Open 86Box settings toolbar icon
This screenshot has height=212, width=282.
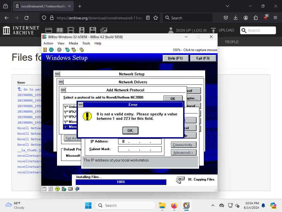tap(82, 50)
